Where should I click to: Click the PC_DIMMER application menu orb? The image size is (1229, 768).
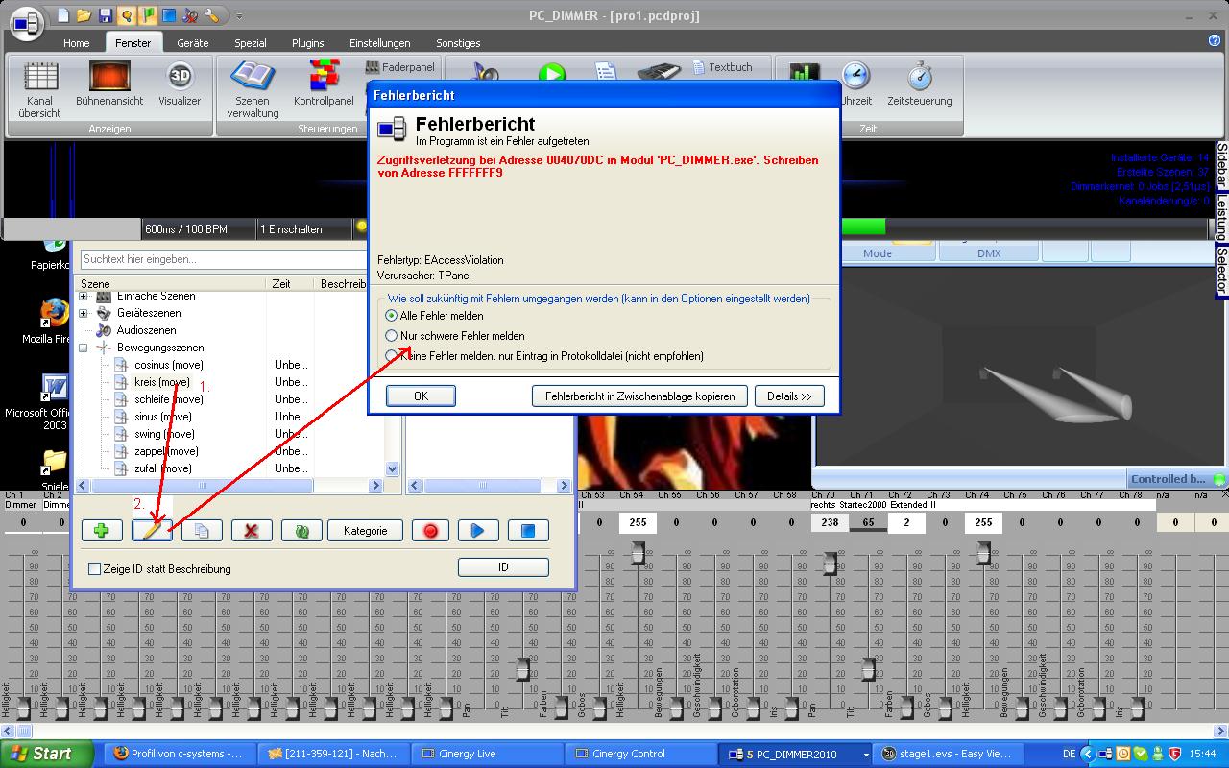25,21
